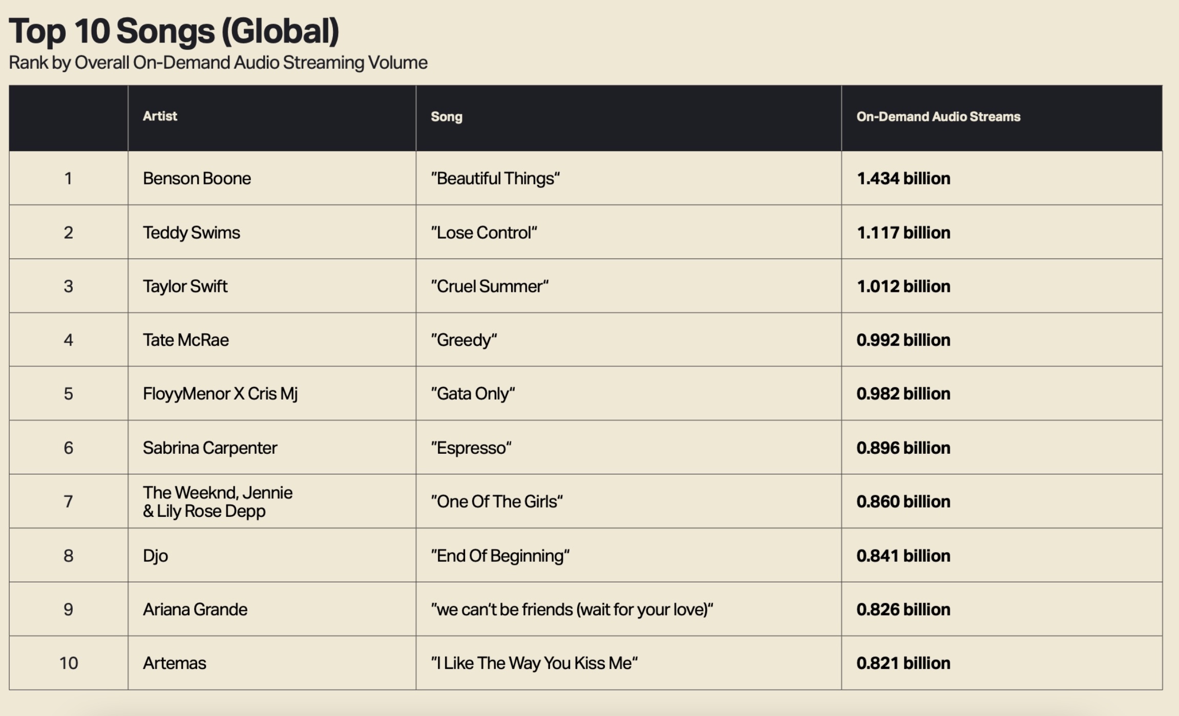1179x716 pixels.
Task: Select the song "Lose Control"
Action: [484, 233]
